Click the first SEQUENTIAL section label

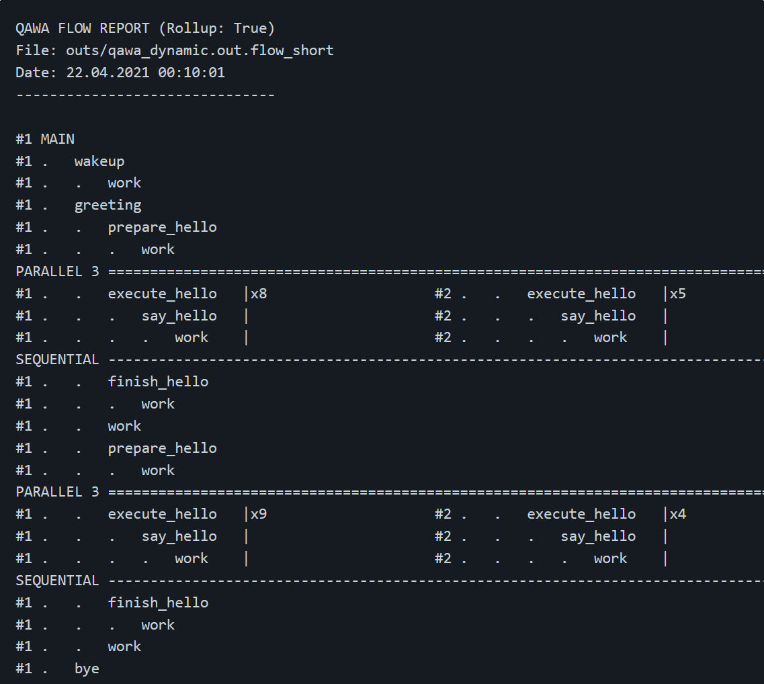(58, 359)
